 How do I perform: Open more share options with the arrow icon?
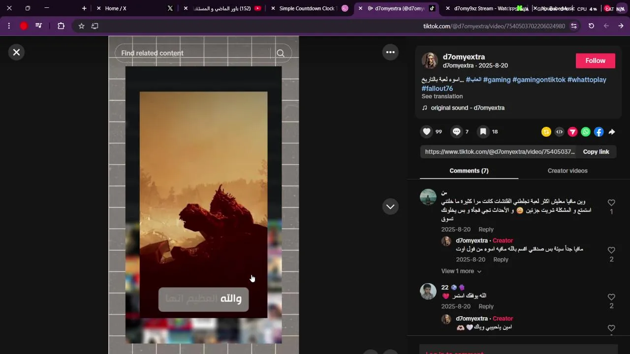point(612,132)
